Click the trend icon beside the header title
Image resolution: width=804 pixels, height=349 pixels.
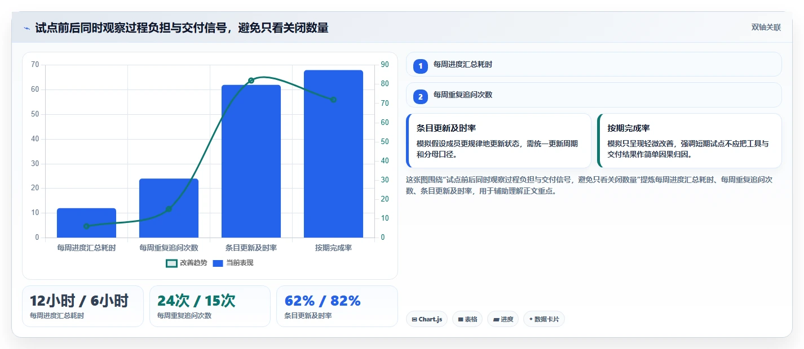(x=27, y=28)
